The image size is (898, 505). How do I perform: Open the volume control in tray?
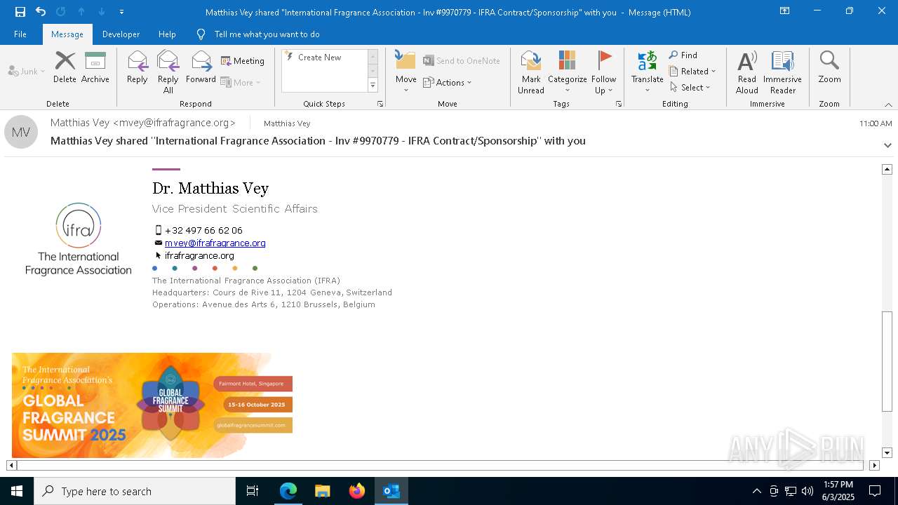coord(807,491)
